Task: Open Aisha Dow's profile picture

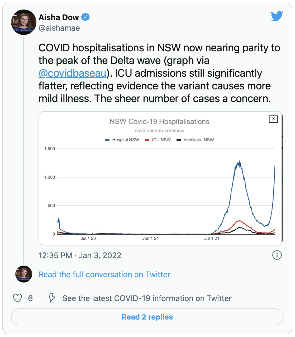Action: tap(24, 22)
